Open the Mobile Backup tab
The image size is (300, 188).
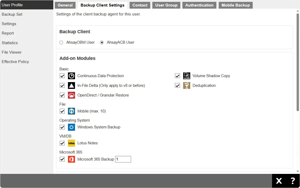(x=235, y=5)
